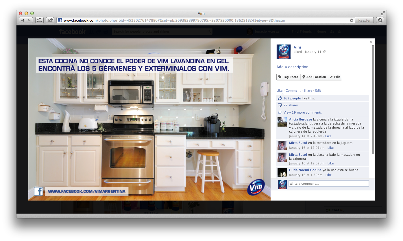403x241 pixels.
Task: Click Home in dimmed header
Action: (321, 31)
